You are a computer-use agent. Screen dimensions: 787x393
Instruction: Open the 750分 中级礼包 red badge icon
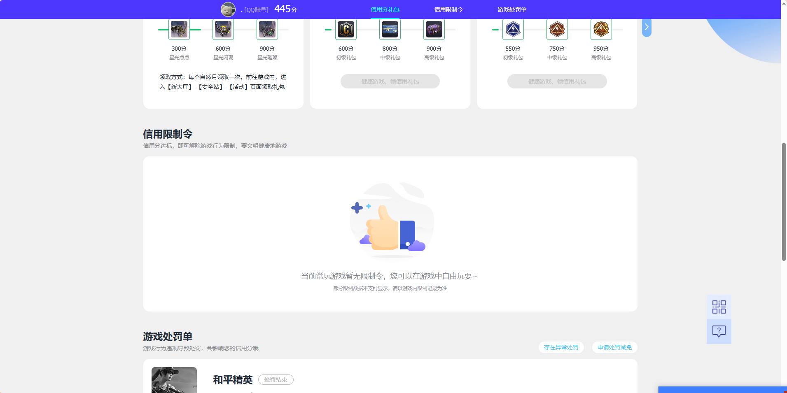point(557,29)
